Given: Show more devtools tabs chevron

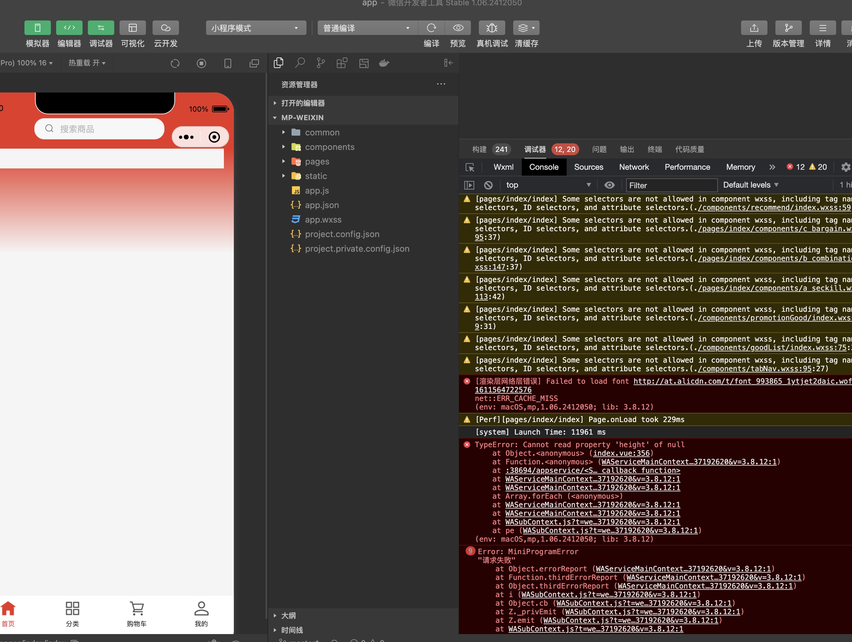Looking at the screenshot, I should (x=772, y=167).
